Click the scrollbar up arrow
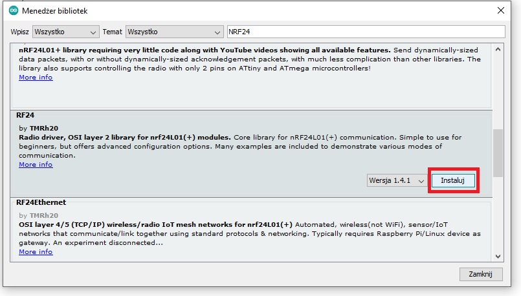 pyautogui.click(x=498, y=50)
